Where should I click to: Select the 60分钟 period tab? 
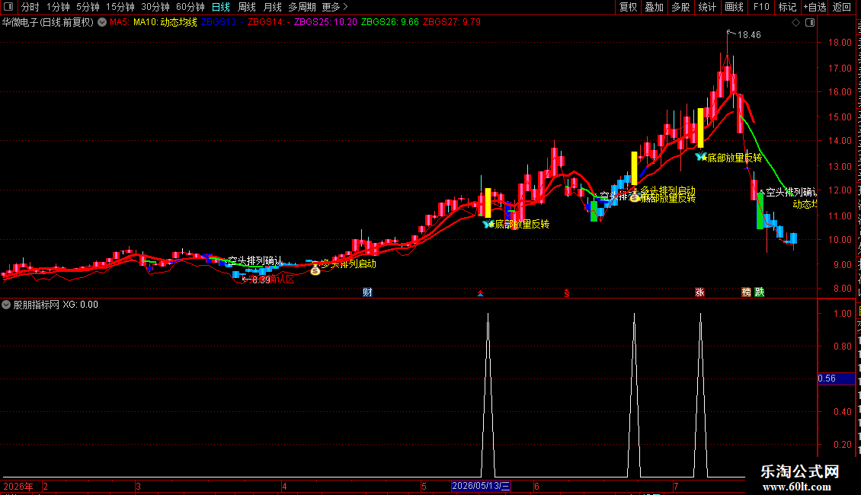(190, 7)
